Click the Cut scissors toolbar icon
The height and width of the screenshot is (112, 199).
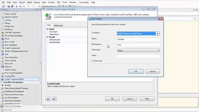16,6
